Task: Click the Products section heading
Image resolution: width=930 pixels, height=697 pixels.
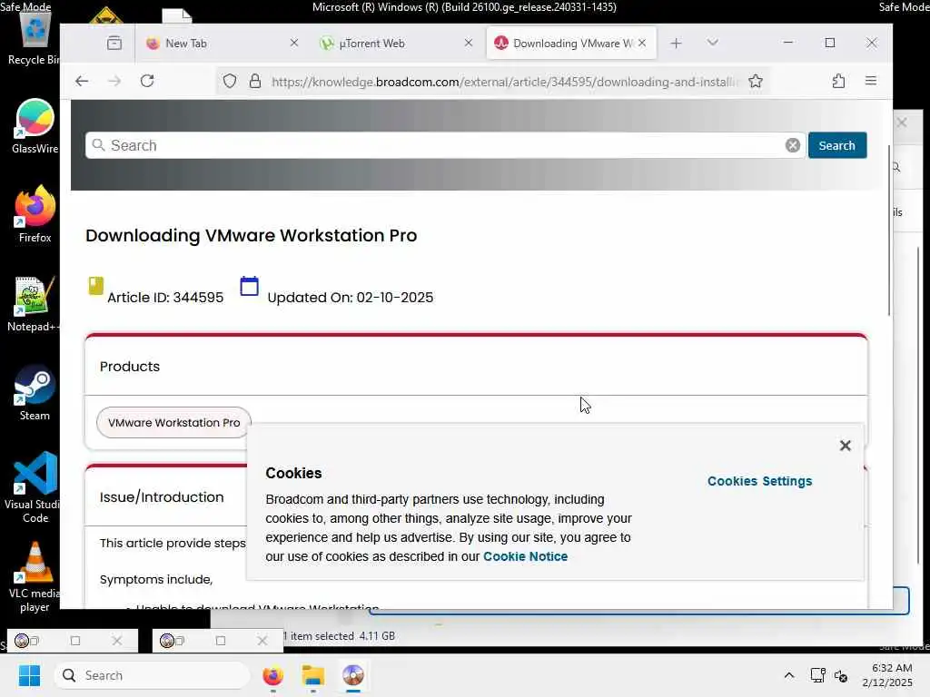Action: point(130,367)
